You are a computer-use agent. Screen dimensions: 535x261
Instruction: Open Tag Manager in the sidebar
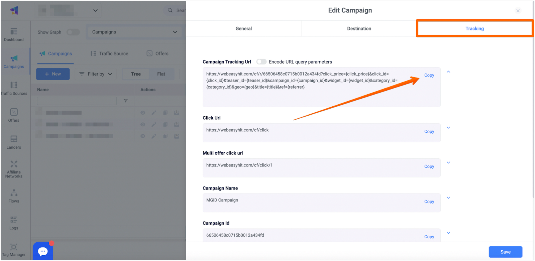pyautogui.click(x=14, y=250)
